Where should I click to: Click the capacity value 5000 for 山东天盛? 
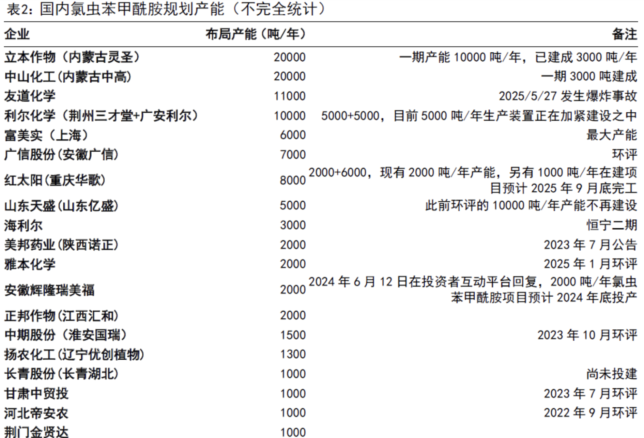pyautogui.click(x=293, y=206)
